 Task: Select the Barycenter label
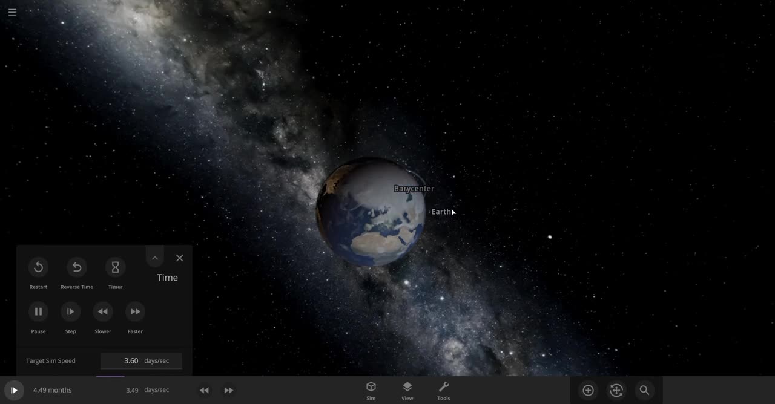pyautogui.click(x=414, y=189)
